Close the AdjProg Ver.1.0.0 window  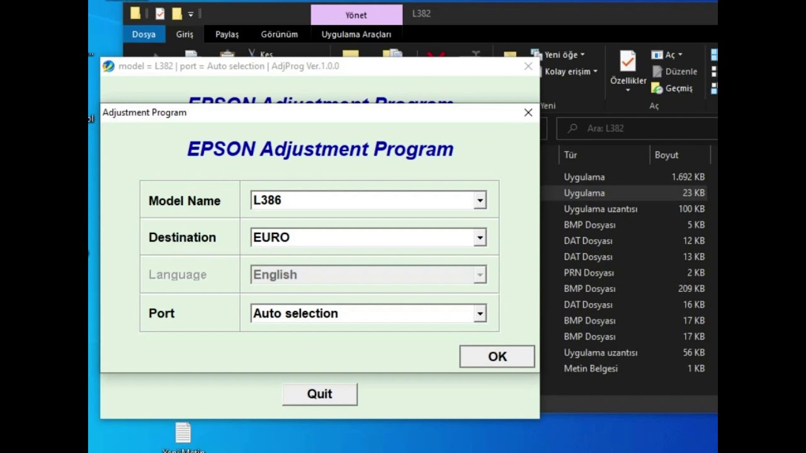[528, 66]
